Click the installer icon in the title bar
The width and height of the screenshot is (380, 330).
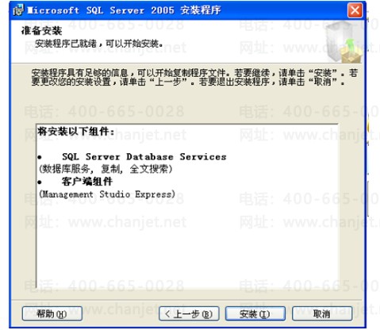(x=18, y=10)
